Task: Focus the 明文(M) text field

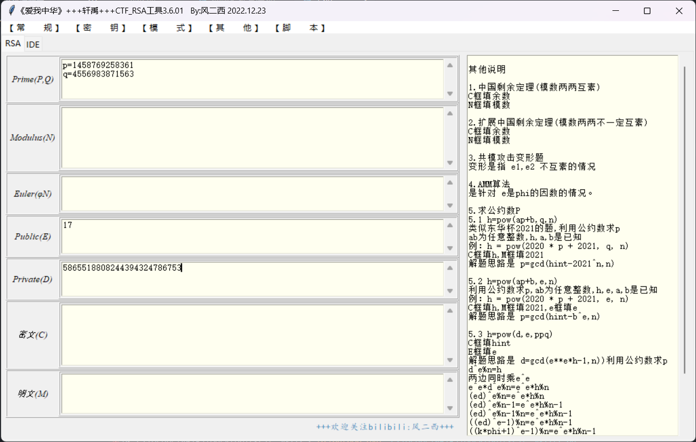Action: coord(253,394)
